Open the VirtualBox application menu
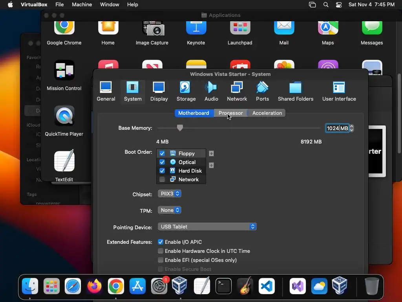402x302 pixels. (34, 5)
